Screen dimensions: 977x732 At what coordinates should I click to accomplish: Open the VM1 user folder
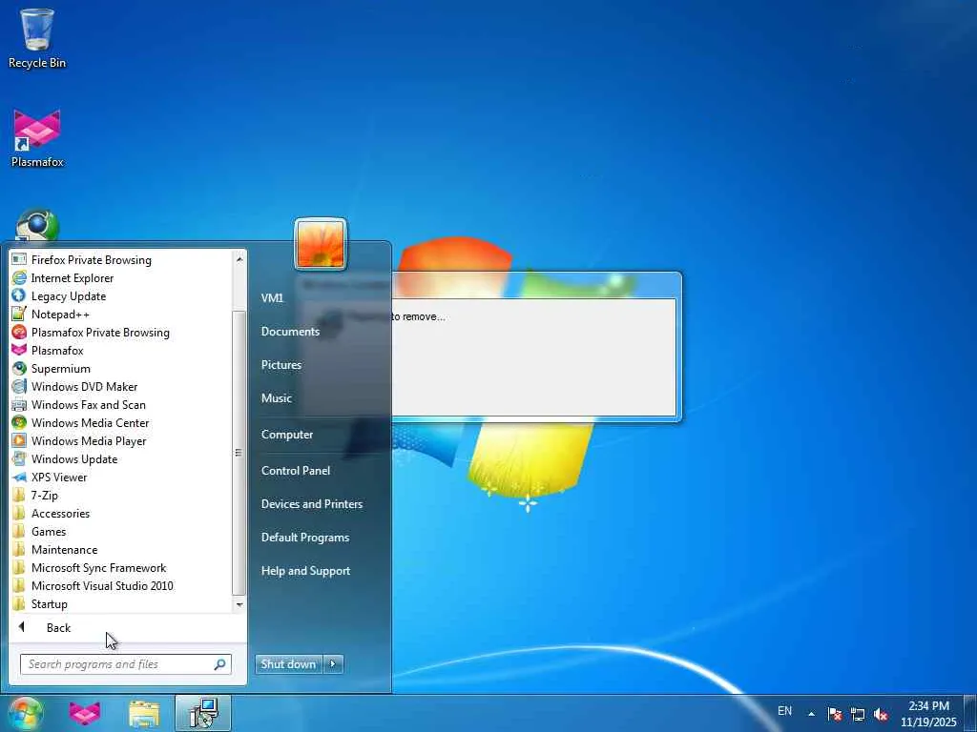(x=272, y=298)
